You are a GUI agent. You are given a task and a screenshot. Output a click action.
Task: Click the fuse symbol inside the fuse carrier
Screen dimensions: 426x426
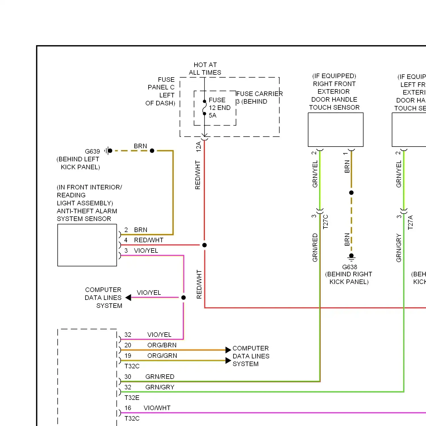point(204,107)
